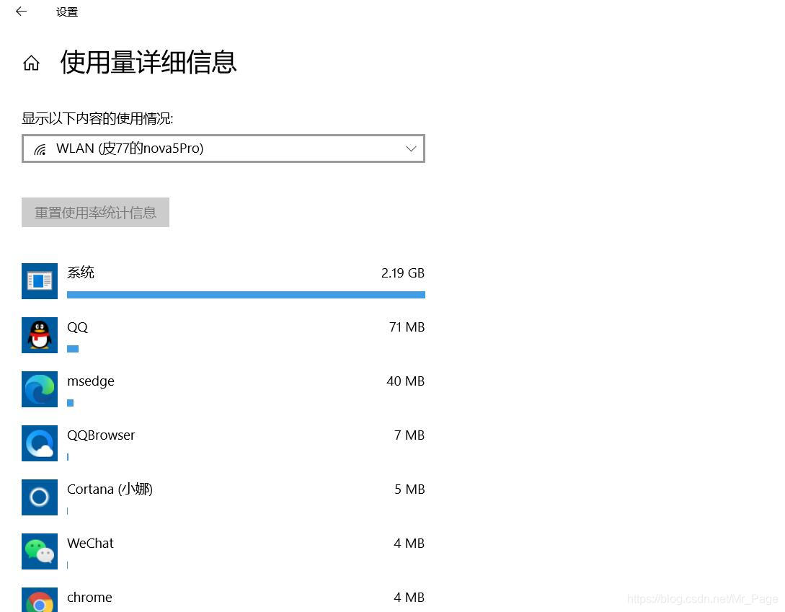This screenshot has width=785, height=612.
Task: Click the Cortana (小娜) entry label
Action: (110, 489)
